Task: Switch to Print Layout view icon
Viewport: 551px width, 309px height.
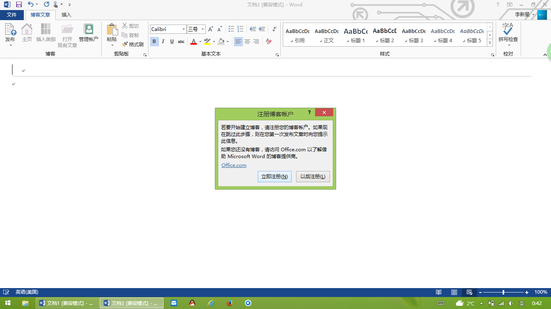Action: point(454,292)
